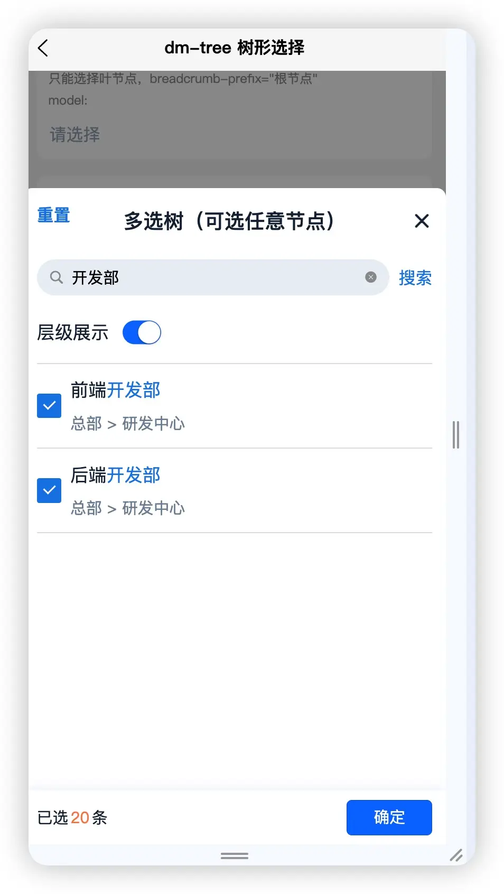Click the 已选20条 selected count

point(72,818)
